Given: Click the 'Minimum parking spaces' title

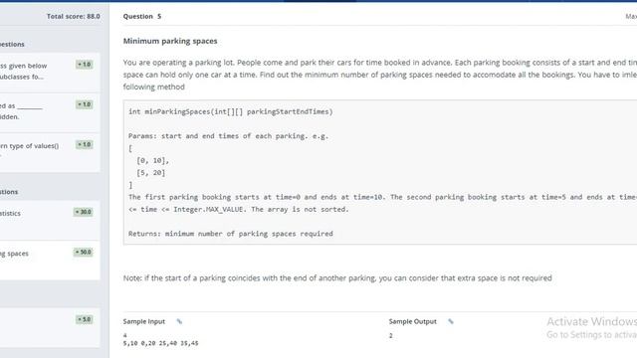Looking at the screenshot, I should (x=170, y=41).
